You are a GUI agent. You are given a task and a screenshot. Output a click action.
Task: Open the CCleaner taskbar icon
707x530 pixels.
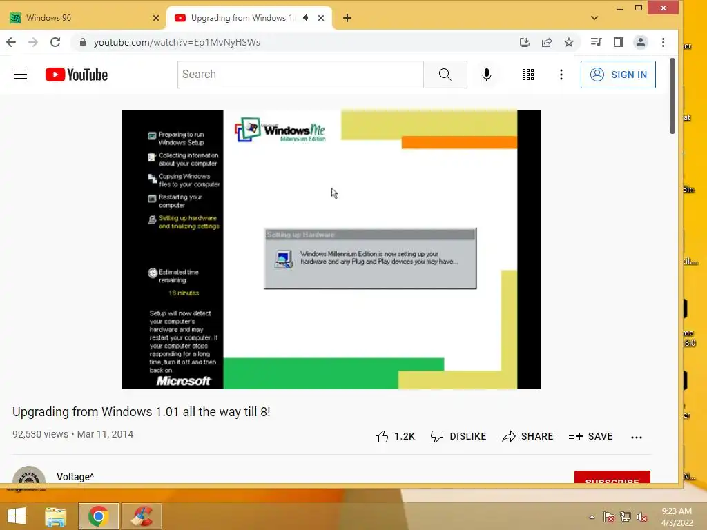point(142,516)
